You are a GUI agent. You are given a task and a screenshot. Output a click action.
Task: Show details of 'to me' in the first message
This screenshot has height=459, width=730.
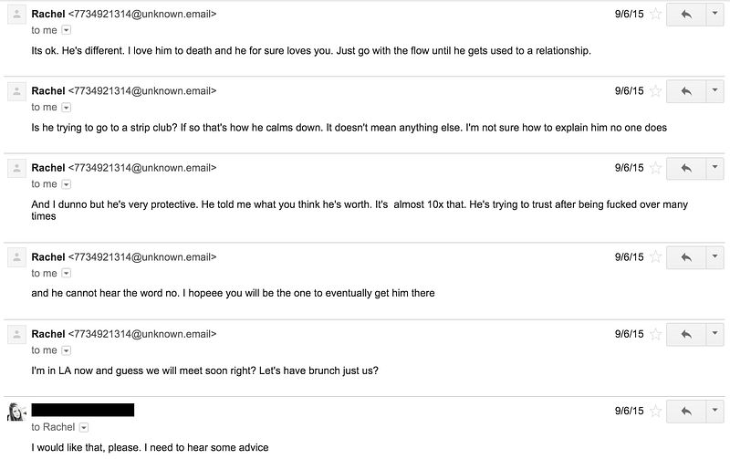(x=67, y=30)
